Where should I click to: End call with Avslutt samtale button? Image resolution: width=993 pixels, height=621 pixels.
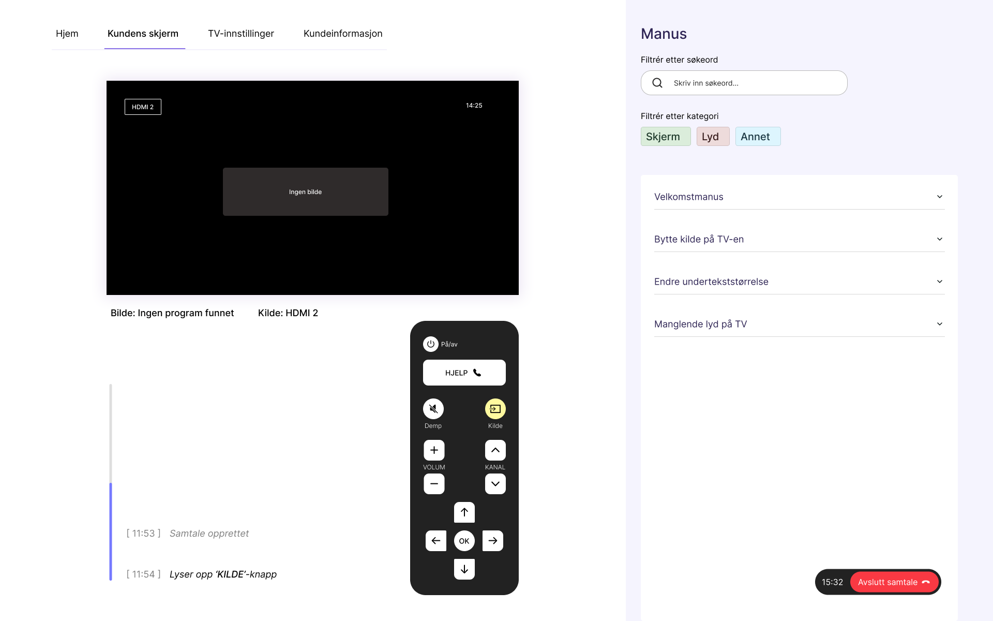click(x=893, y=582)
